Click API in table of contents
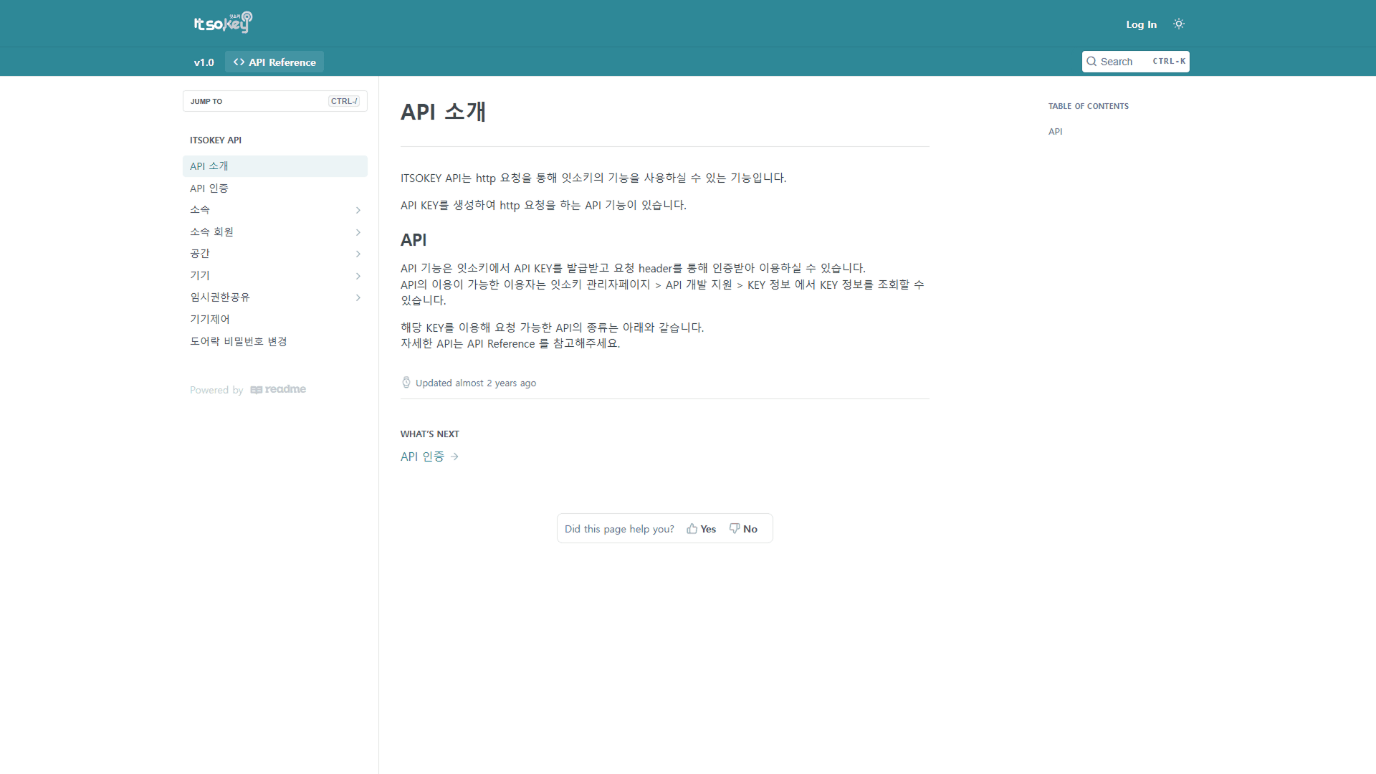1376x774 pixels. click(1055, 131)
